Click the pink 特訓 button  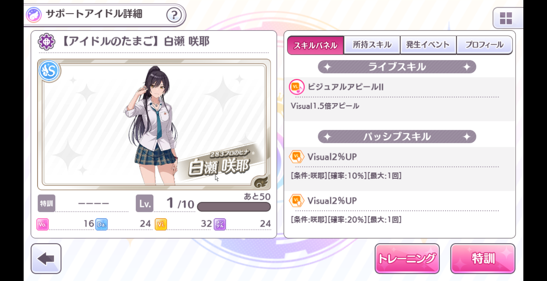point(483,259)
